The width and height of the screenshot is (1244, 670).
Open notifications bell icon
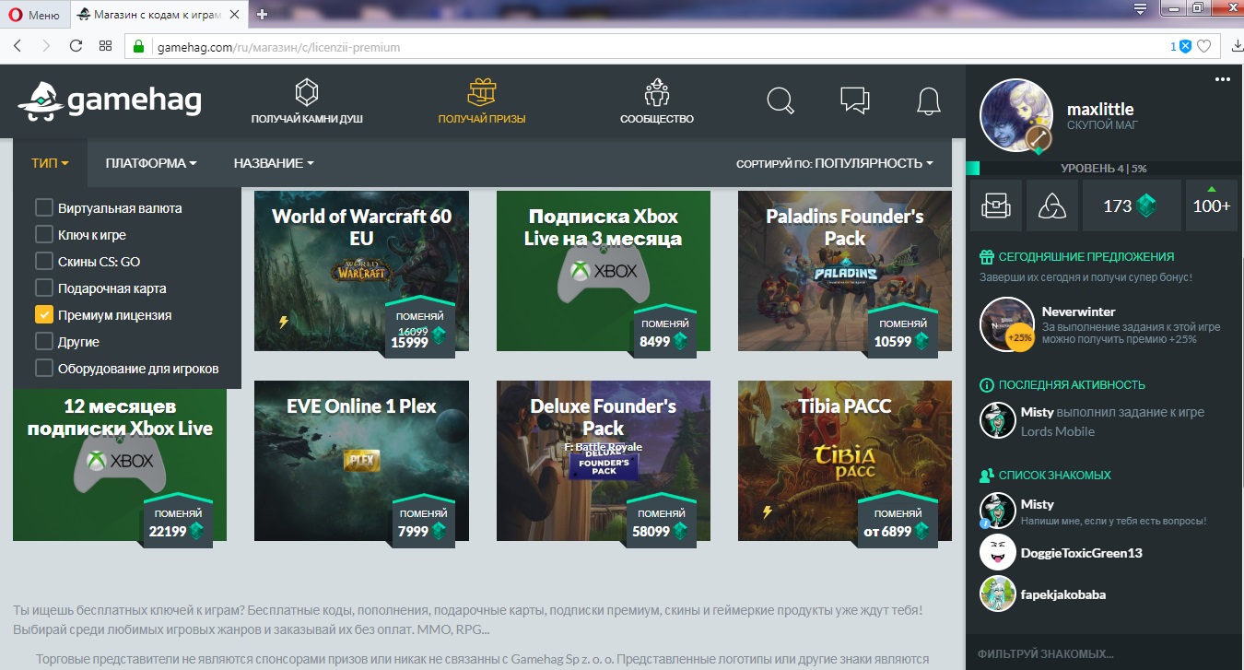point(928,100)
